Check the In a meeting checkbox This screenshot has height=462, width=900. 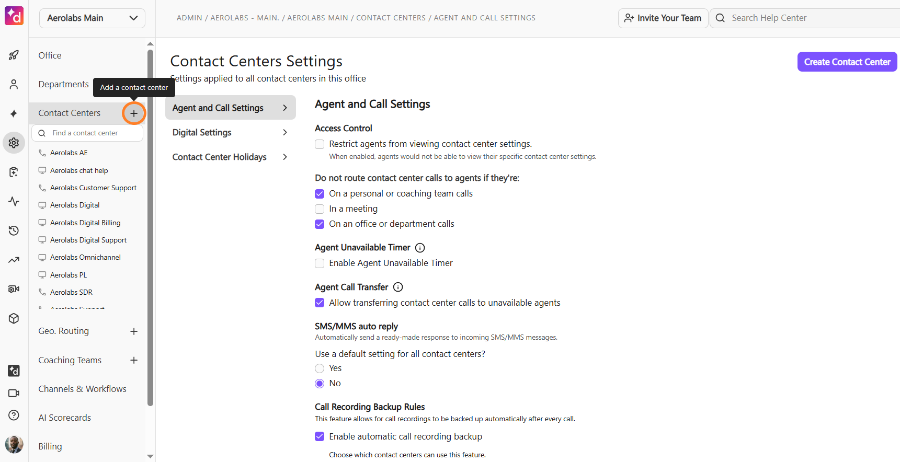(320, 209)
